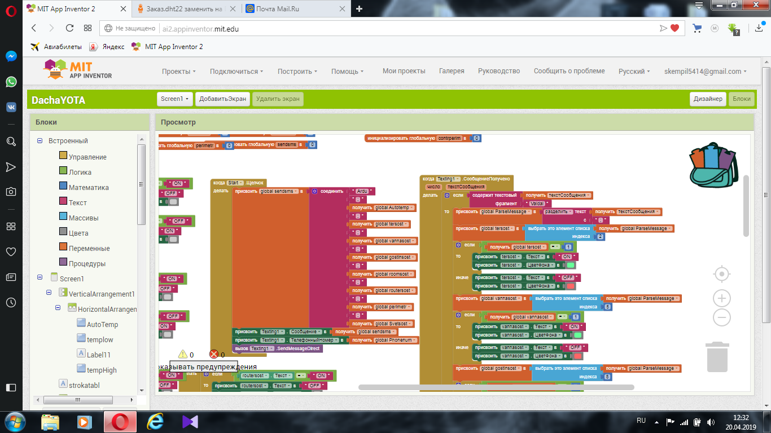Image resolution: width=771 pixels, height=433 pixels.
Task: Open the Windows Start menu
Action: (14, 421)
